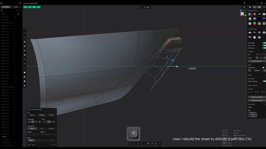Collapse the backdrops section header

(x=264, y=29)
